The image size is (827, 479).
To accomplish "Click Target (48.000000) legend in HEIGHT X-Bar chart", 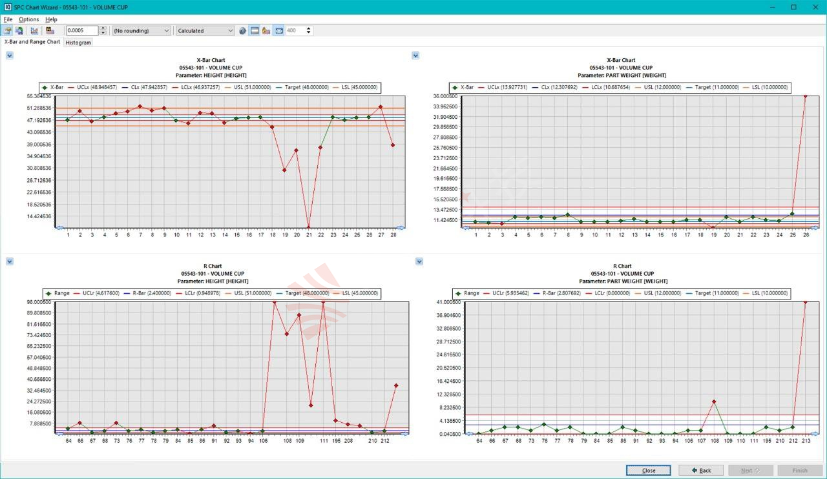I will pos(302,87).
